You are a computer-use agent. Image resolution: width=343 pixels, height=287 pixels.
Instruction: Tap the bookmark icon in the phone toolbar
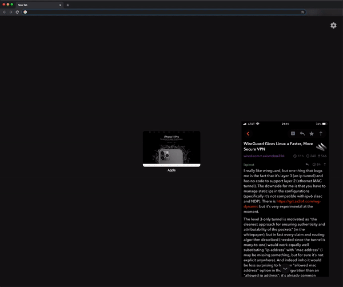click(x=293, y=133)
